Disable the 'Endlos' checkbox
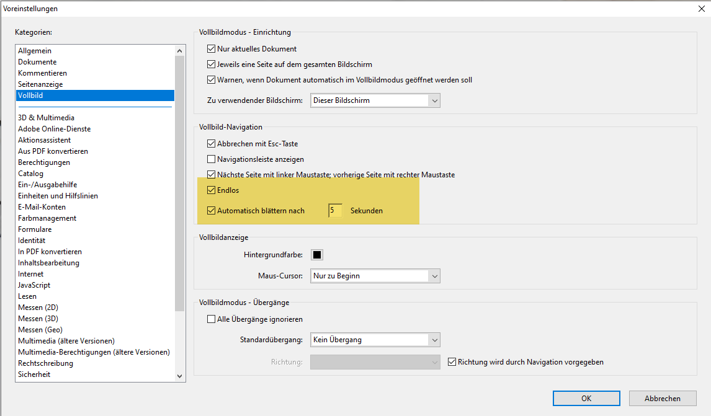711x416 pixels. coord(211,190)
